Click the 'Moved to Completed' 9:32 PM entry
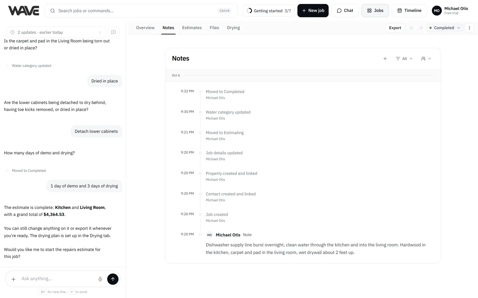478x298 pixels. 225,91
